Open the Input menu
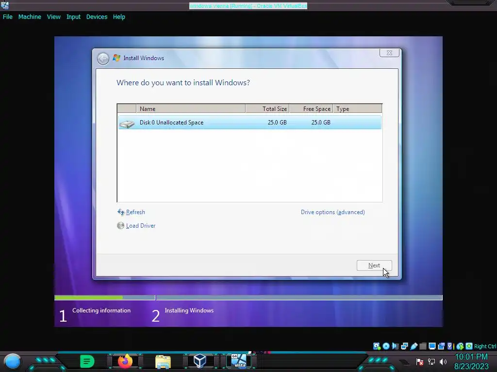497x372 pixels. (73, 17)
